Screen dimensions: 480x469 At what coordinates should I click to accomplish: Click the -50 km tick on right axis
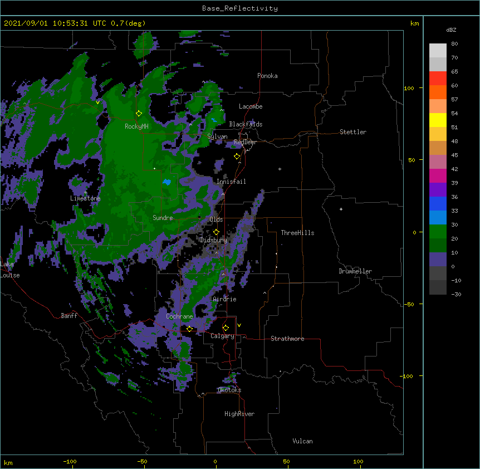click(x=409, y=304)
